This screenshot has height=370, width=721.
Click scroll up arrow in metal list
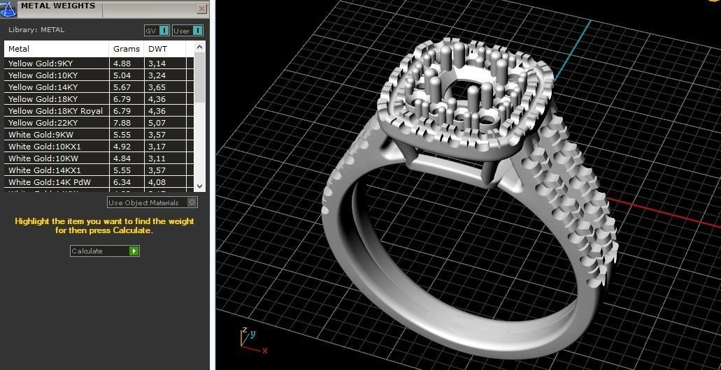199,46
